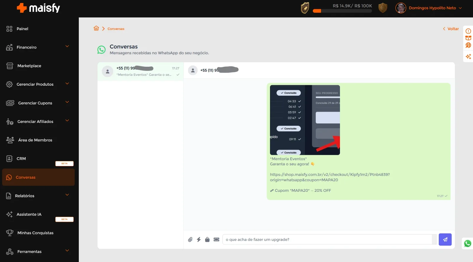Click the "Mensagens recebidas no WhatsApp" subtitle

coord(159,53)
